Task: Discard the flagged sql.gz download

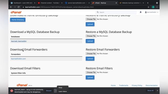Action: click(49, 91)
